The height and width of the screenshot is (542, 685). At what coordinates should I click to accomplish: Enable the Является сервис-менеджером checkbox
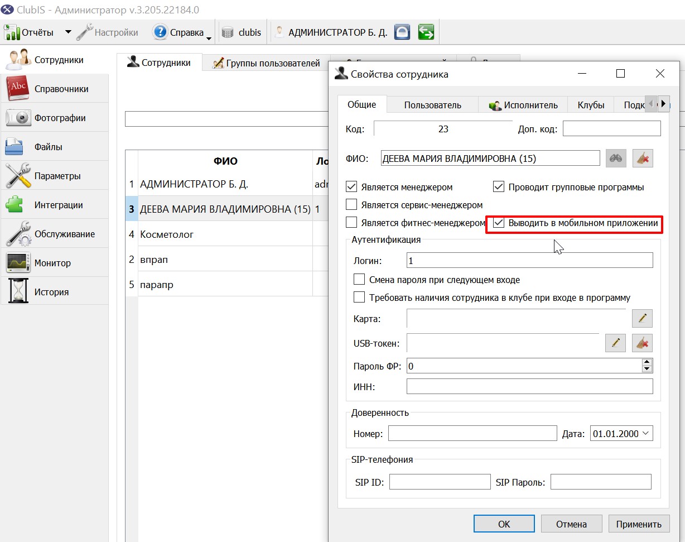[x=351, y=205]
